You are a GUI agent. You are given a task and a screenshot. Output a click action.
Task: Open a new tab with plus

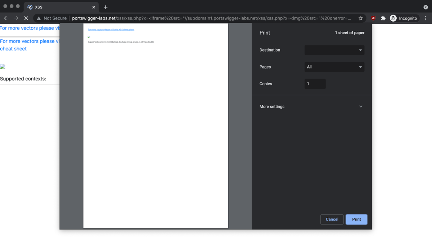pos(105,7)
